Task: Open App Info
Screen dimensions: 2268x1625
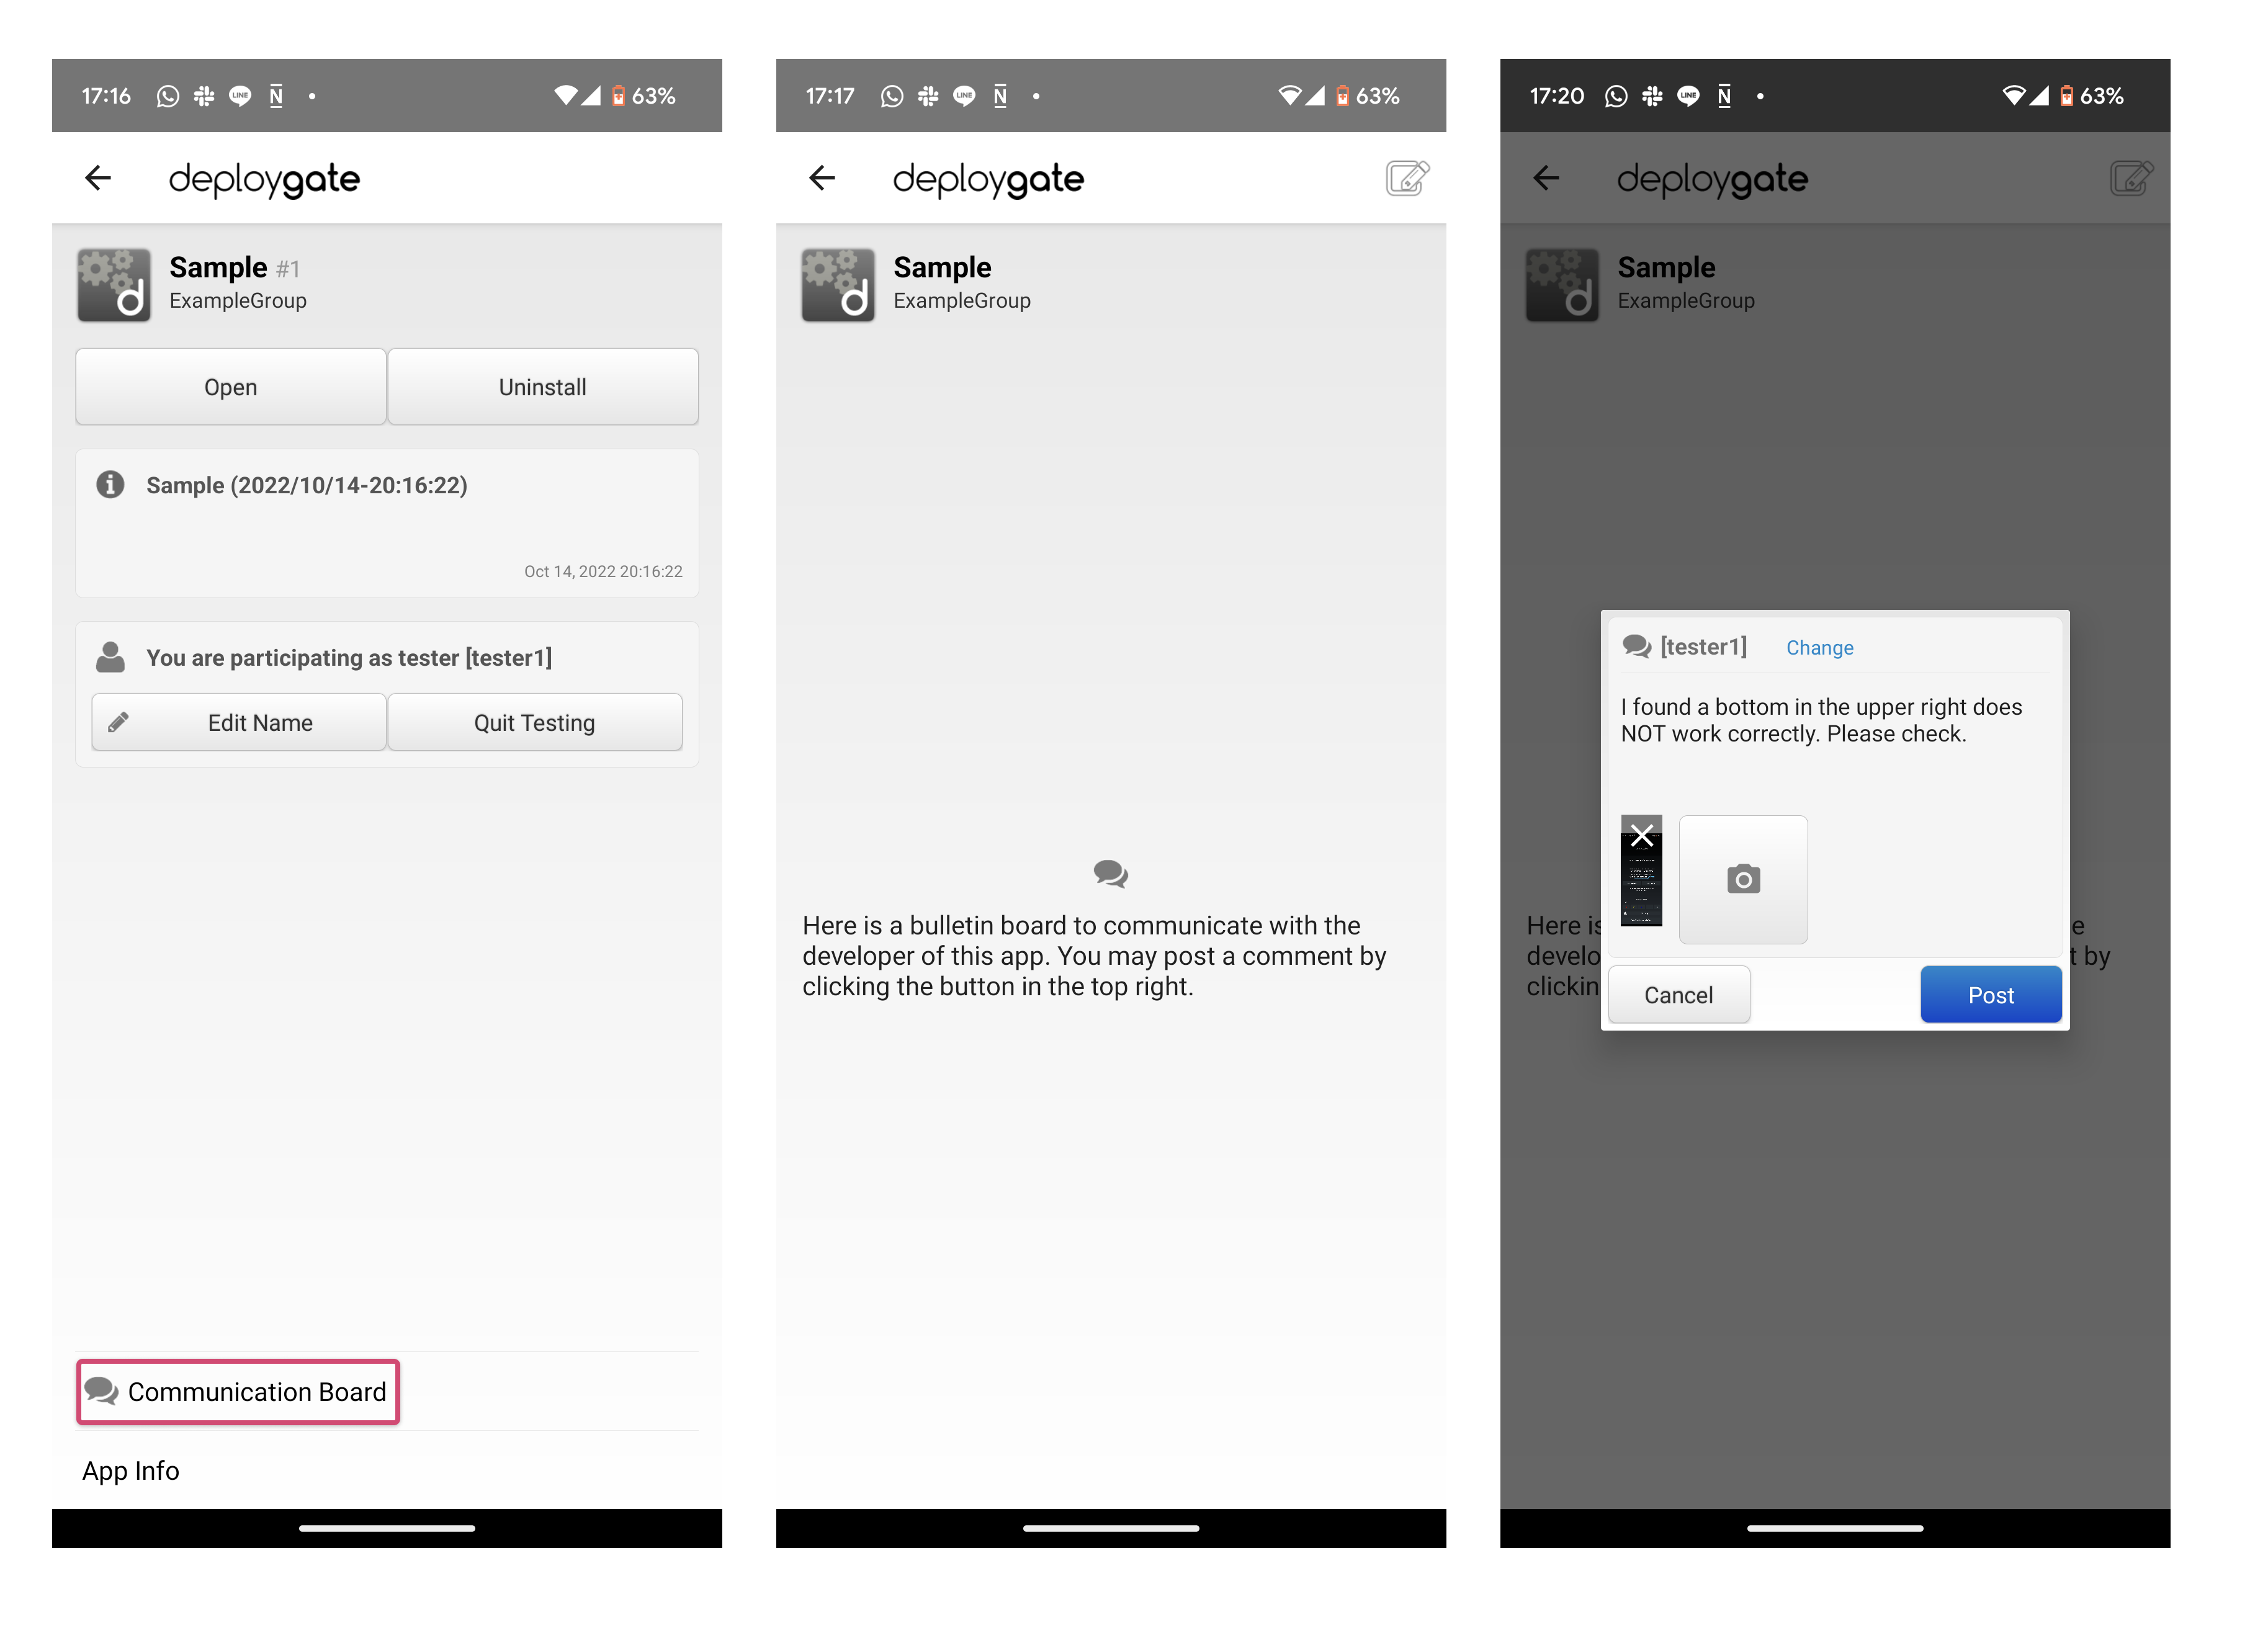Action: pos(130,1470)
